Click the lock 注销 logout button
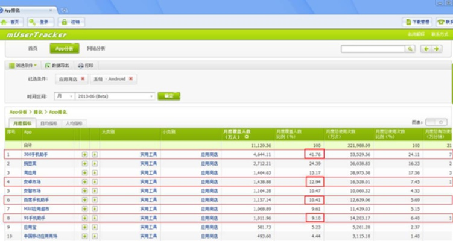This screenshot has height=241, width=453. point(71,22)
